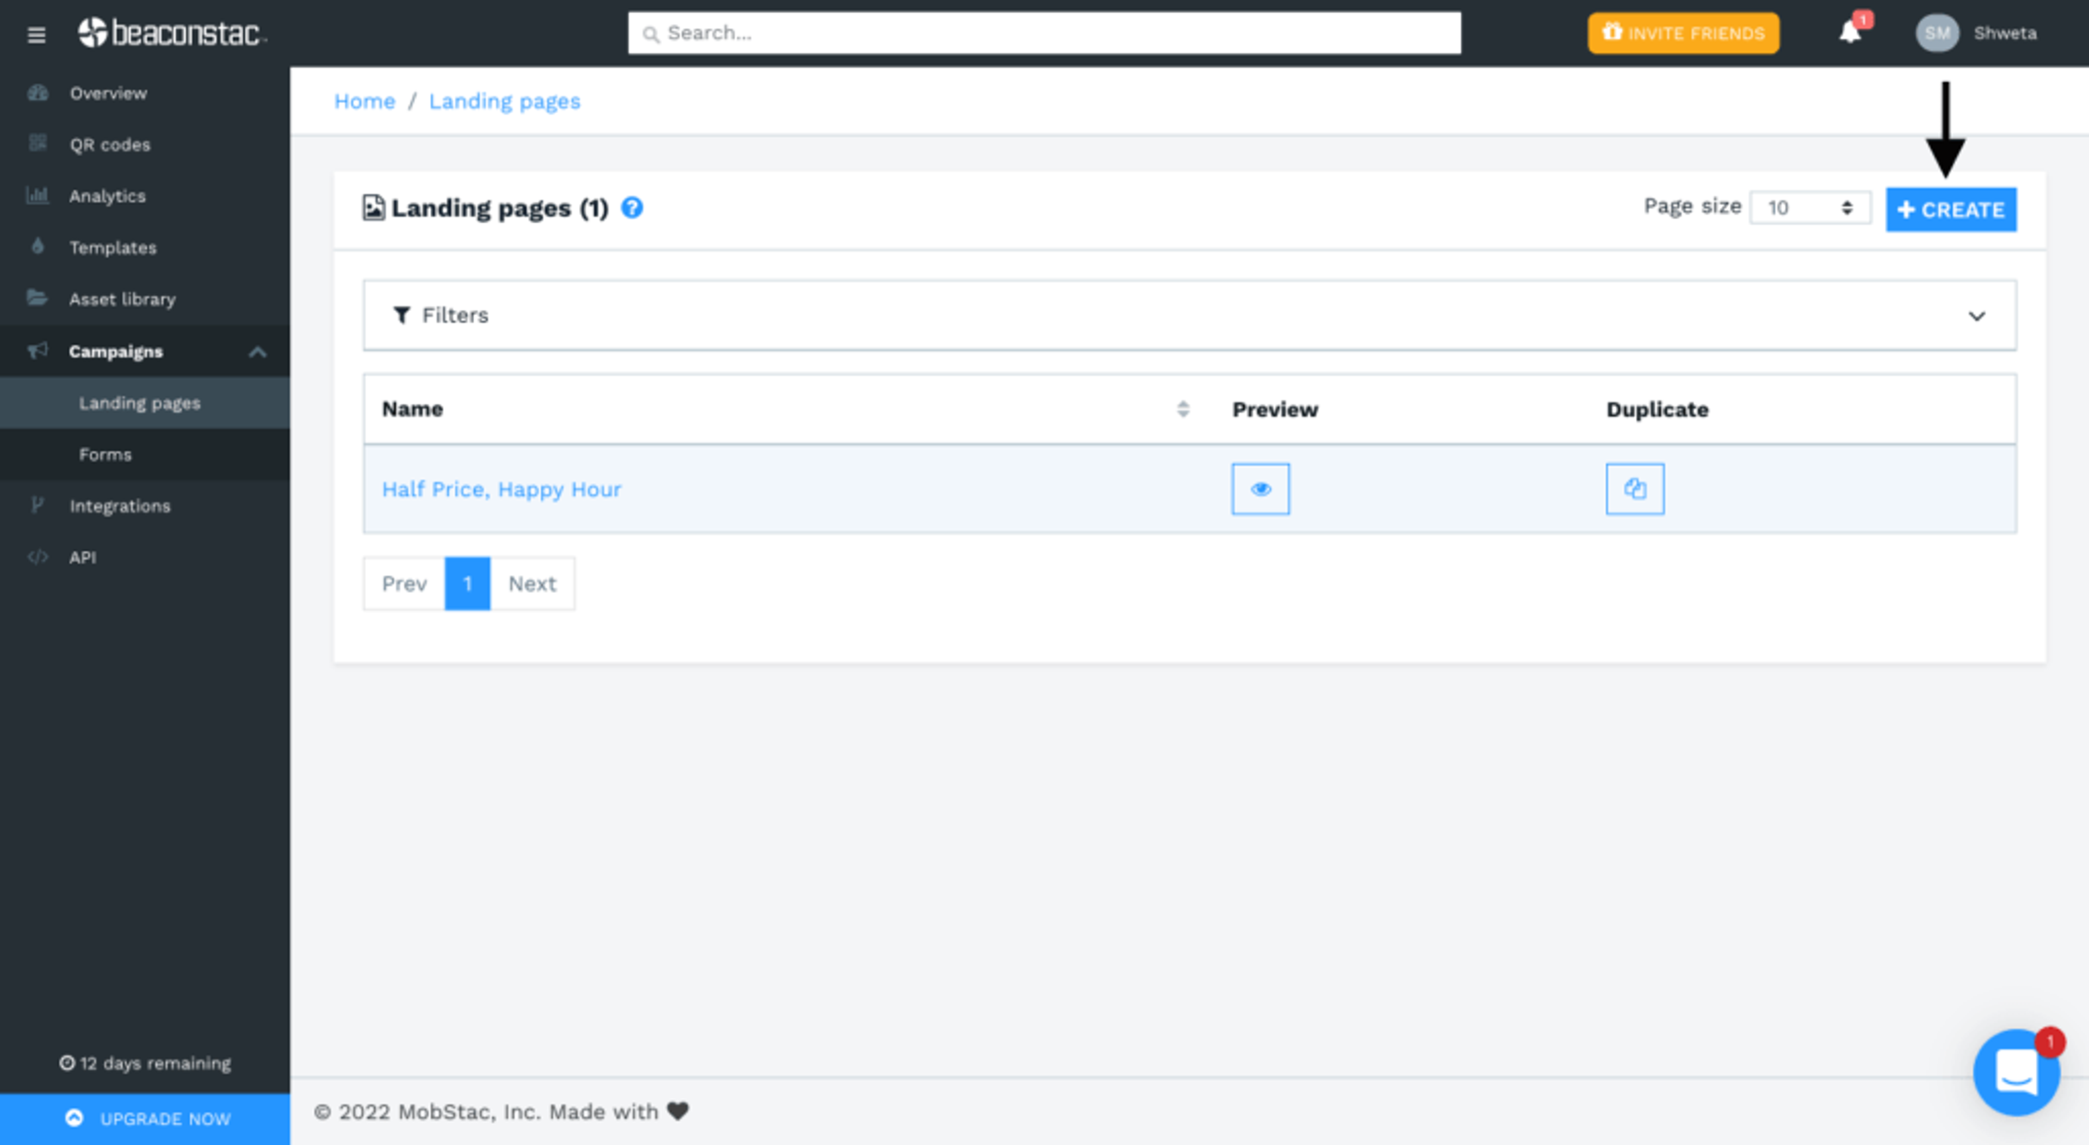Screen dimensions: 2089x1145
Task: Click the 12 days remaining text
Action: point(155,1063)
